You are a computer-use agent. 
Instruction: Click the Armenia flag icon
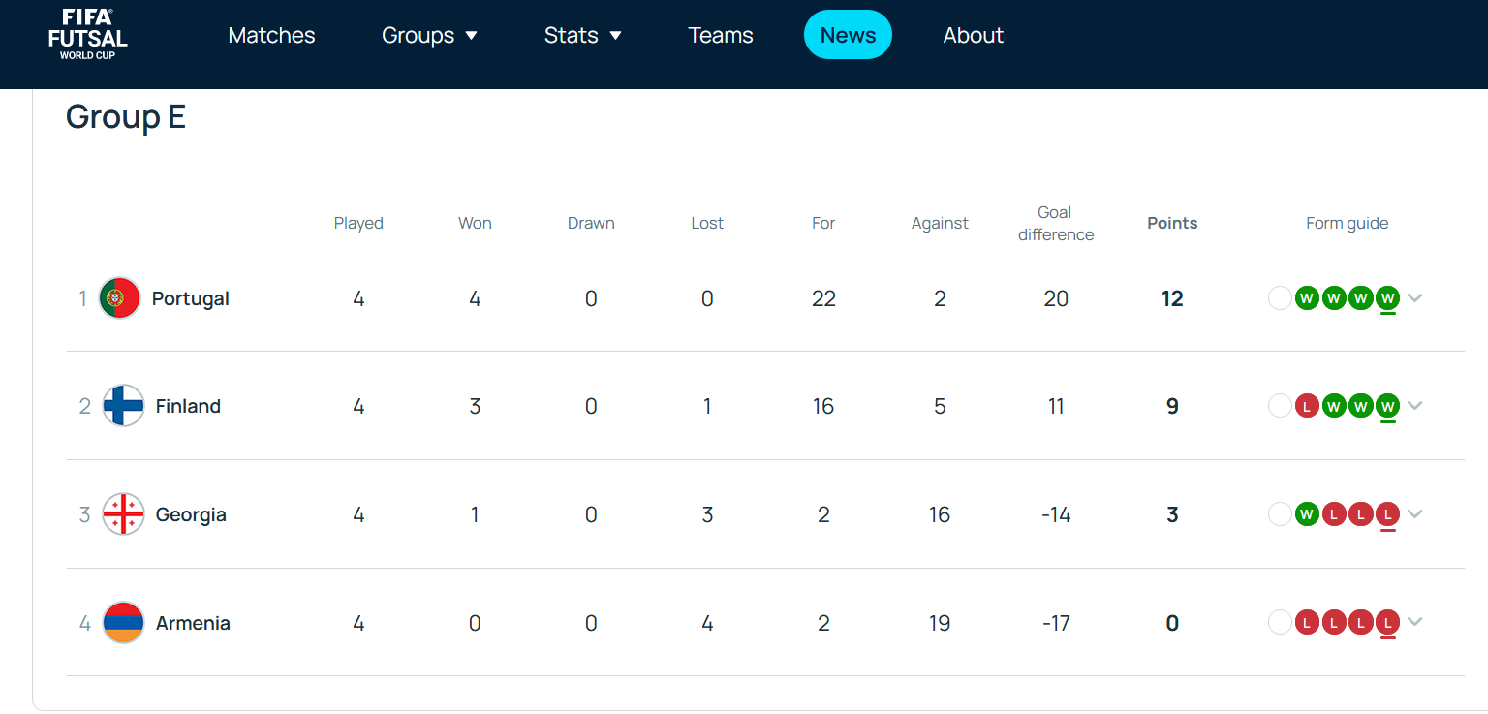pyautogui.click(x=123, y=623)
